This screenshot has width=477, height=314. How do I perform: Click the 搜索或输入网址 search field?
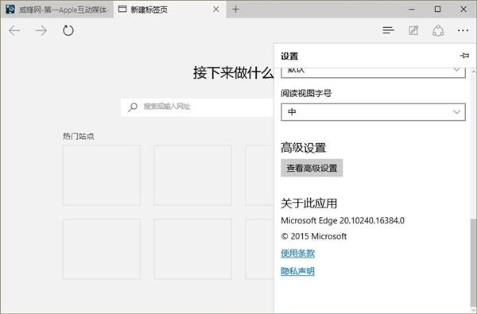[197, 107]
